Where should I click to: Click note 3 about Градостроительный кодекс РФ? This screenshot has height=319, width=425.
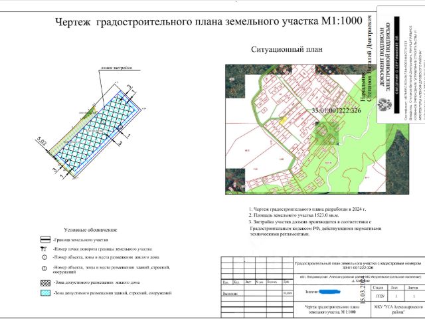click(315, 228)
